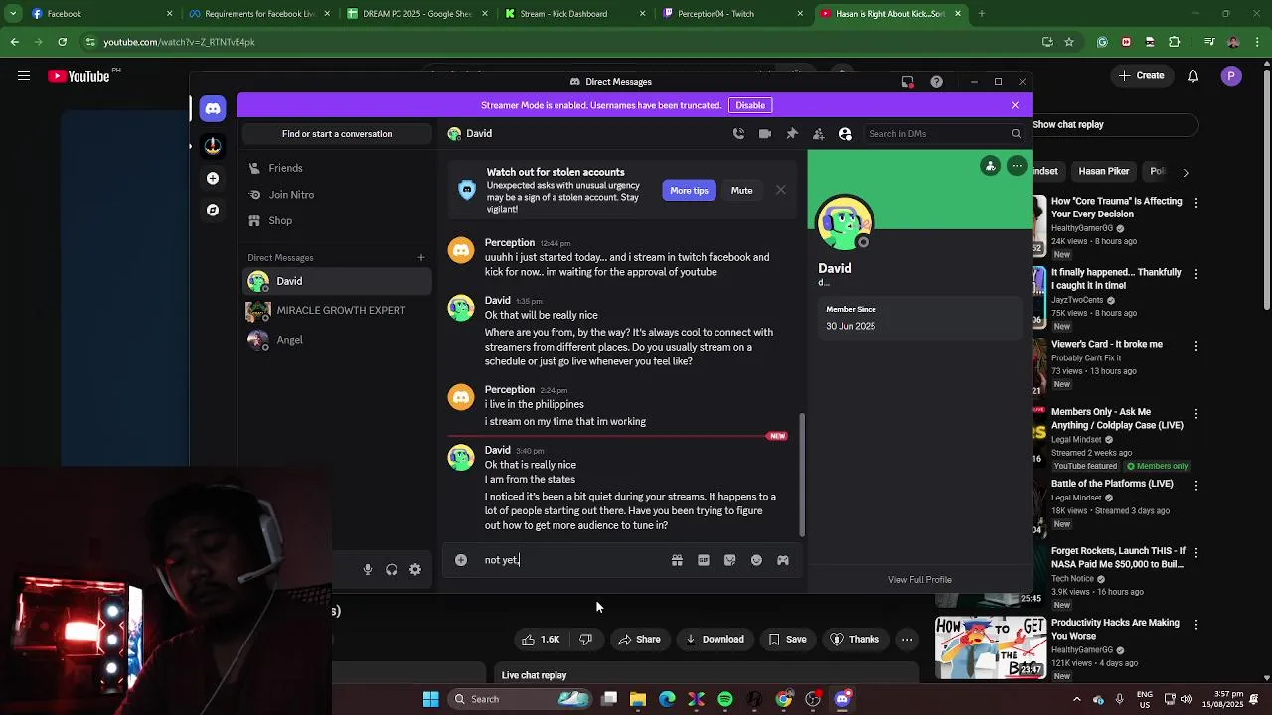Disable Streamer Mode
This screenshot has height=715, width=1272.
(x=750, y=105)
